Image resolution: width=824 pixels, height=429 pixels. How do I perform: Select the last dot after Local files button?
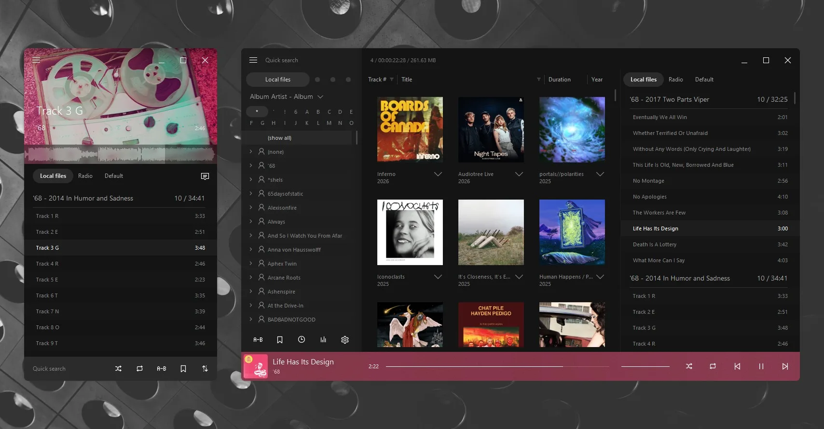click(348, 80)
